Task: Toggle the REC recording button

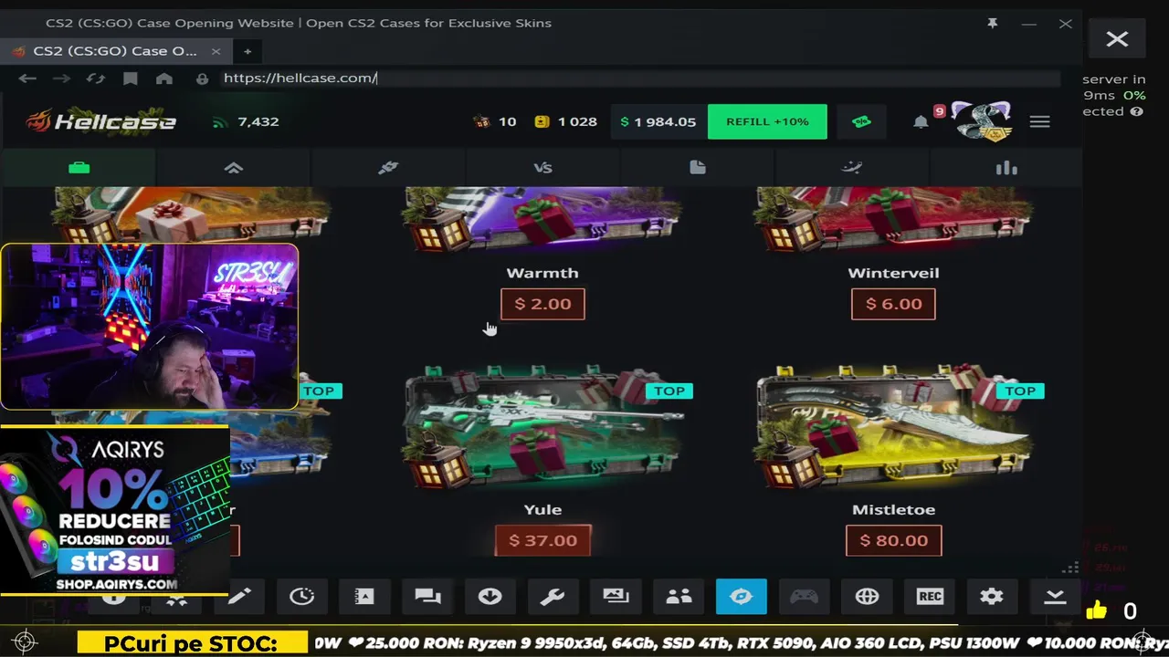Action: coord(930,597)
